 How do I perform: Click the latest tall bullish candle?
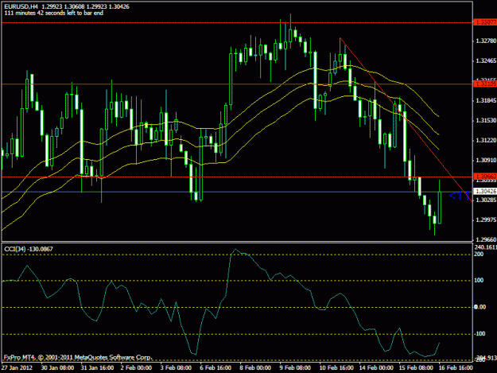[440, 208]
